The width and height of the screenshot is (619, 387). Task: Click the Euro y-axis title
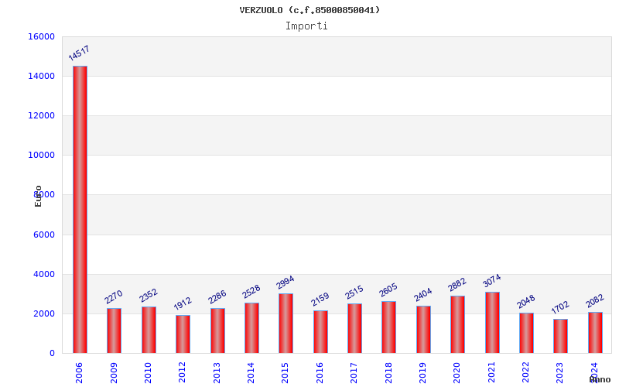[x=38, y=197]
